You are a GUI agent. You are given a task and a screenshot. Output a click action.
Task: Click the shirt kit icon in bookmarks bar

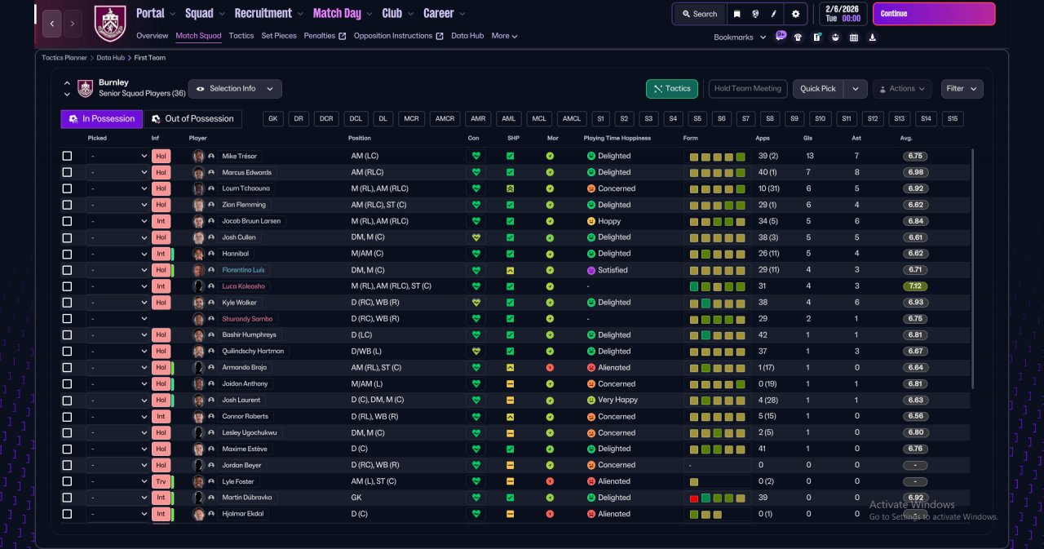tap(798, 37)
